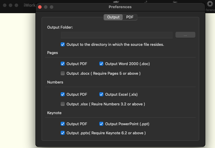Uncheck Output PDF under Keynote
Screen dimensions: 215x148
(x=63, y=124)
